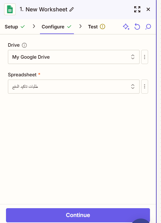Viewport: 161px width, 223px height.
Task: Click the Continue button
Action: 78,215
